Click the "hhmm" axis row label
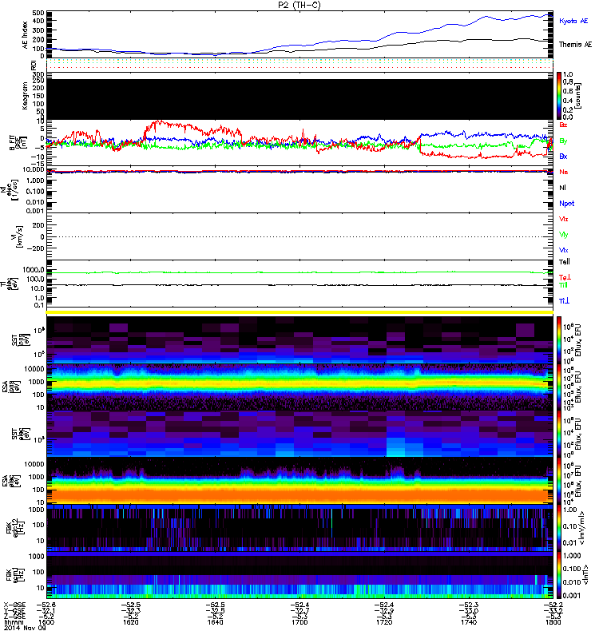The image size is (599, 639). point(12,622)
